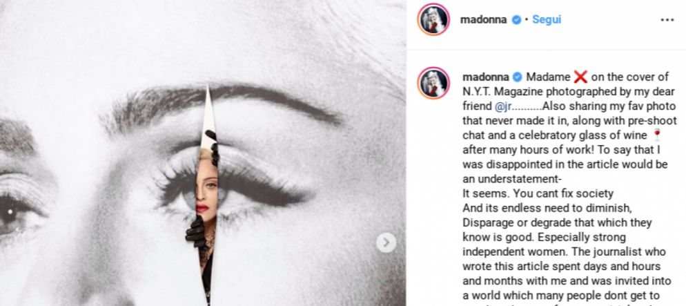Click the black gloved hand in the photo
This screenshot has width=686, height=306.
point(195,233)
